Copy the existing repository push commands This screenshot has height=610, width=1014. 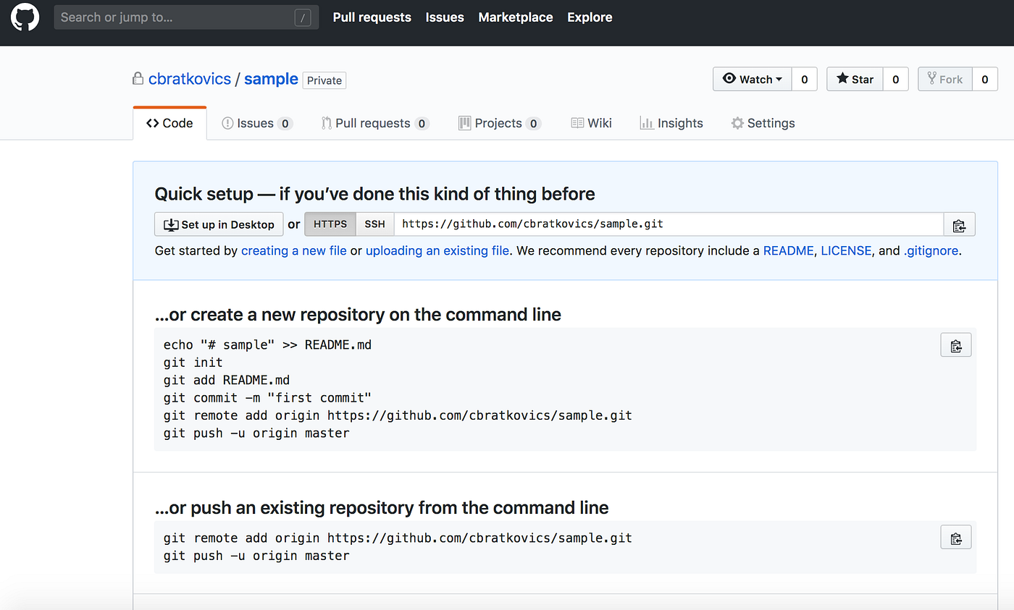click(955, 537)
